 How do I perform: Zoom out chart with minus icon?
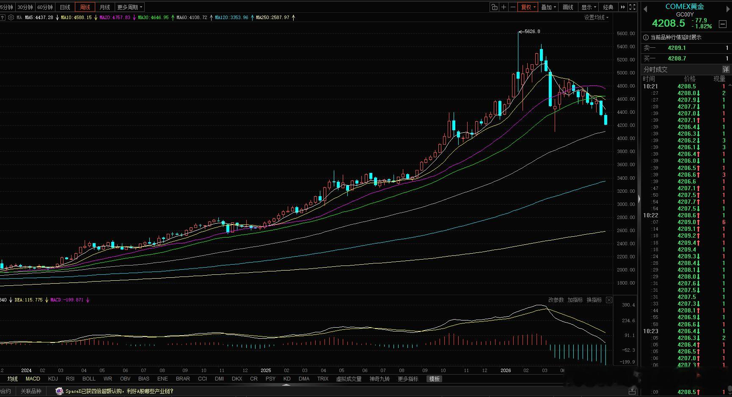click(513, 7)
